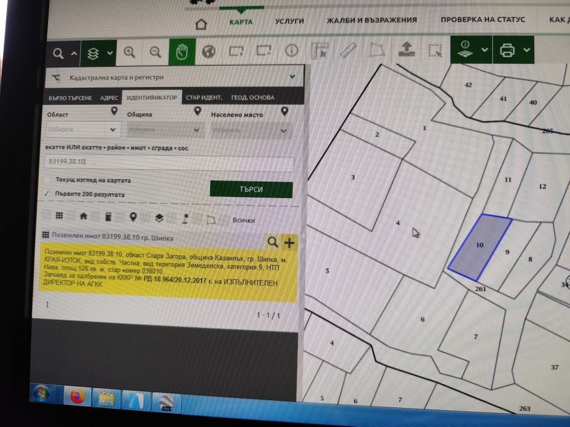This screenshot has width=570, height=427.
Task: Open the Област dropdown
Action: 83,129
